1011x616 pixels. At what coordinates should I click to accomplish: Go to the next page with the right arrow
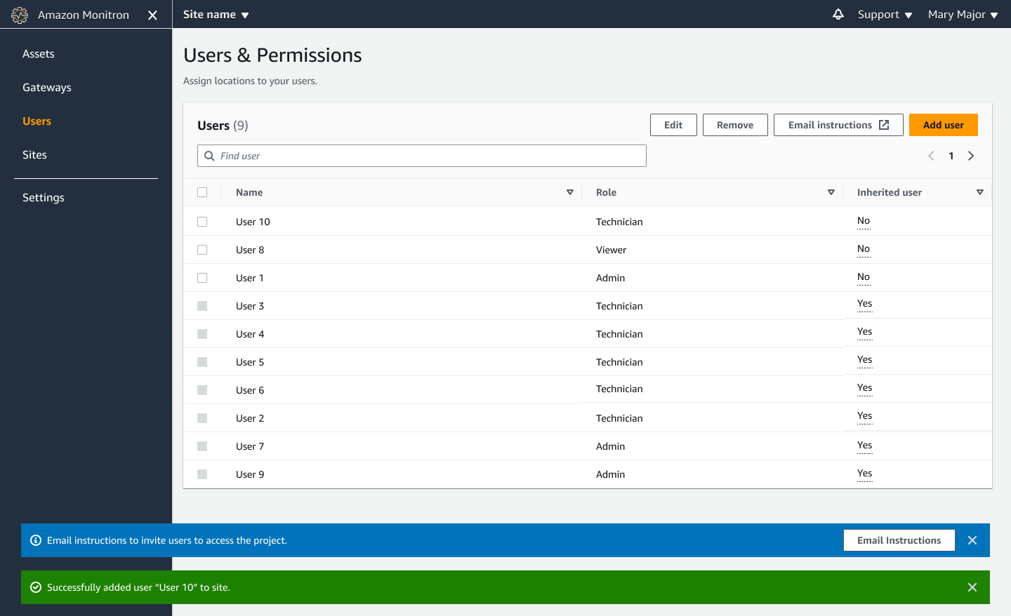point(971,156)
